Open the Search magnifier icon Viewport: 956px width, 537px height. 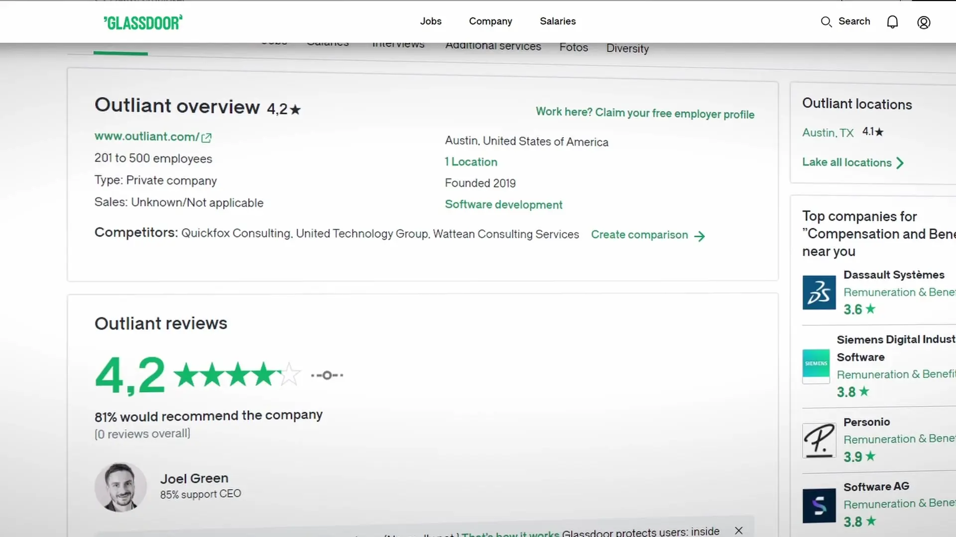(x=826, y=22)
